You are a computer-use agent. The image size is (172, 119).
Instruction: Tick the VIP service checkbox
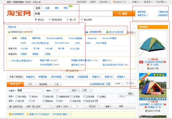click(30, 101)
